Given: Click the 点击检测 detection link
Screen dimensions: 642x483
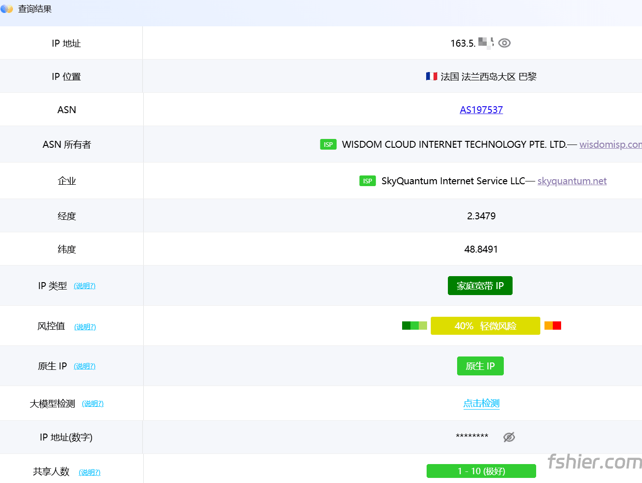Looking at the screenshot, I should tap(481, 404).
